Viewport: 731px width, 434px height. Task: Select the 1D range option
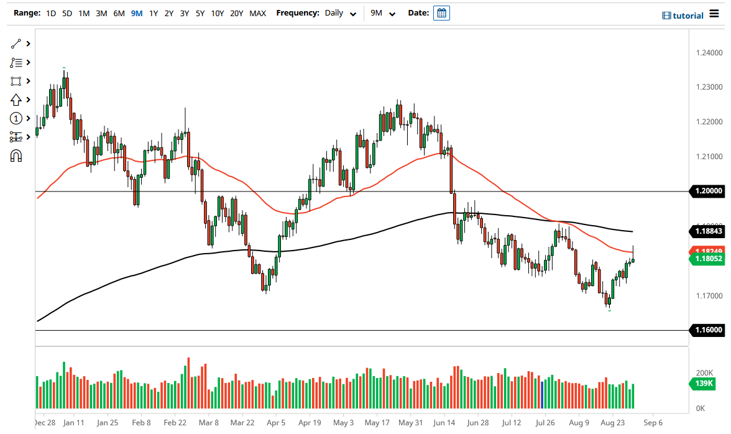pyautogui.click(x=51, y=13)
